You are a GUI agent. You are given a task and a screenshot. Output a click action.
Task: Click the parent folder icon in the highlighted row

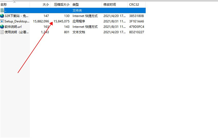coord(2,11)
